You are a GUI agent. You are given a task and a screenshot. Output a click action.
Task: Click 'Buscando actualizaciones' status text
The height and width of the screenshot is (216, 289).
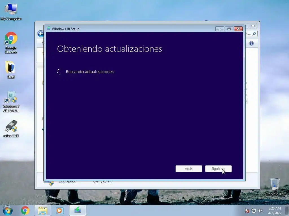click(x=89, y=72)
